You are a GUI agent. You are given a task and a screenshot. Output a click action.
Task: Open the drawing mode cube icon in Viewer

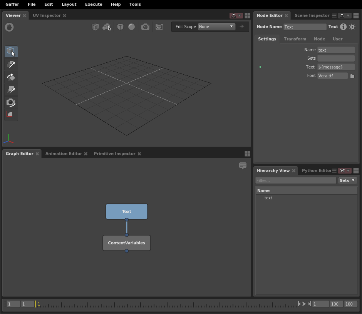(x=120, y=27)
